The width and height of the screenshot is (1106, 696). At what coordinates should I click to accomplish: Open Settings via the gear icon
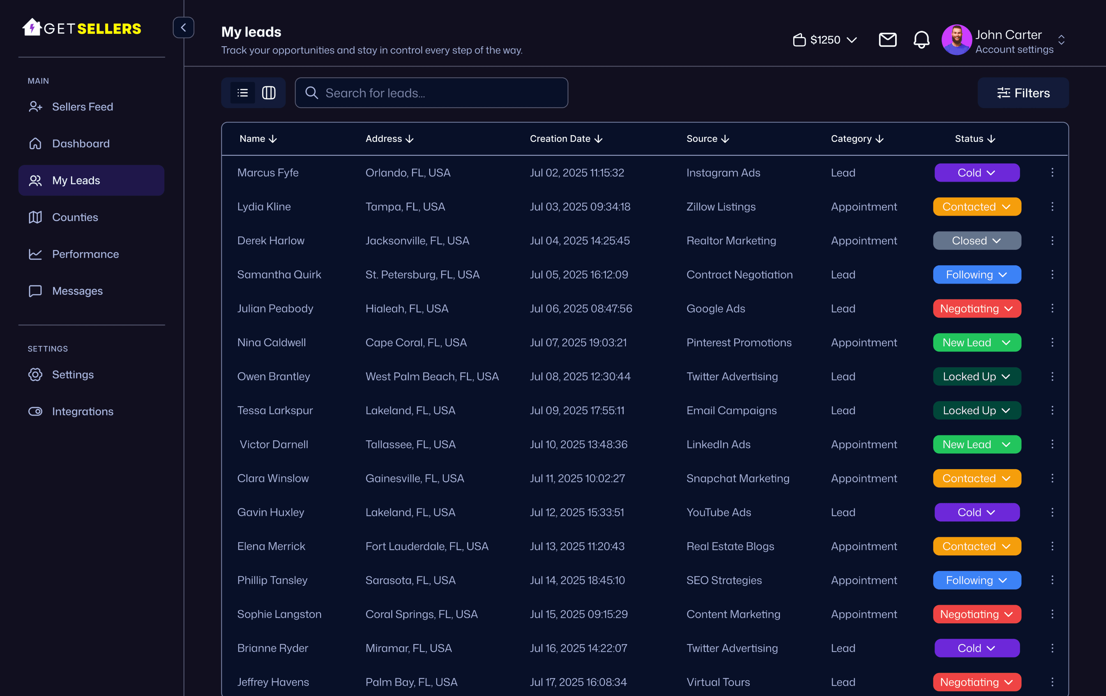pos(73,374)
